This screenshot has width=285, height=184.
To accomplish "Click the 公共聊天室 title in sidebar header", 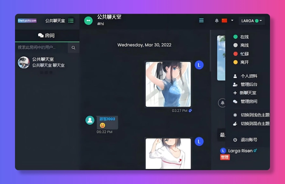I will (55, 21).
